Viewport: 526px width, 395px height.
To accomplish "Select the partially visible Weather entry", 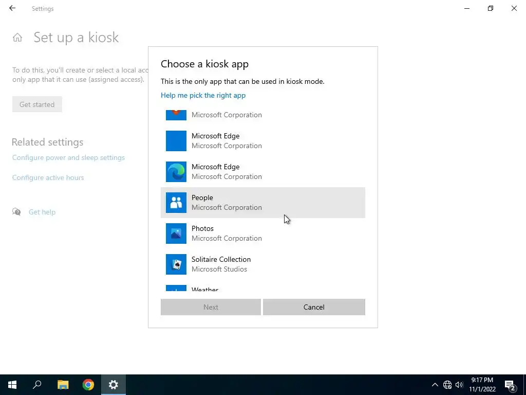I will coord(262,288).
